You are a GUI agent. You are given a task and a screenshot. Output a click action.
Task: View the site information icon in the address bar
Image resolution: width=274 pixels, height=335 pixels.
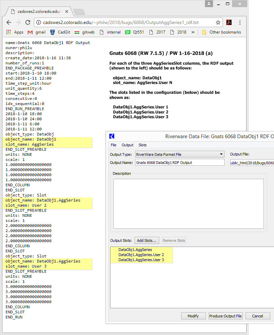coord(38,22)
